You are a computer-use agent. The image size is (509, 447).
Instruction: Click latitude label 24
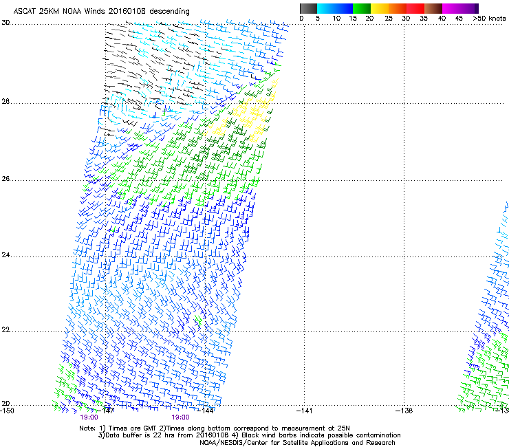coord(6,255)
